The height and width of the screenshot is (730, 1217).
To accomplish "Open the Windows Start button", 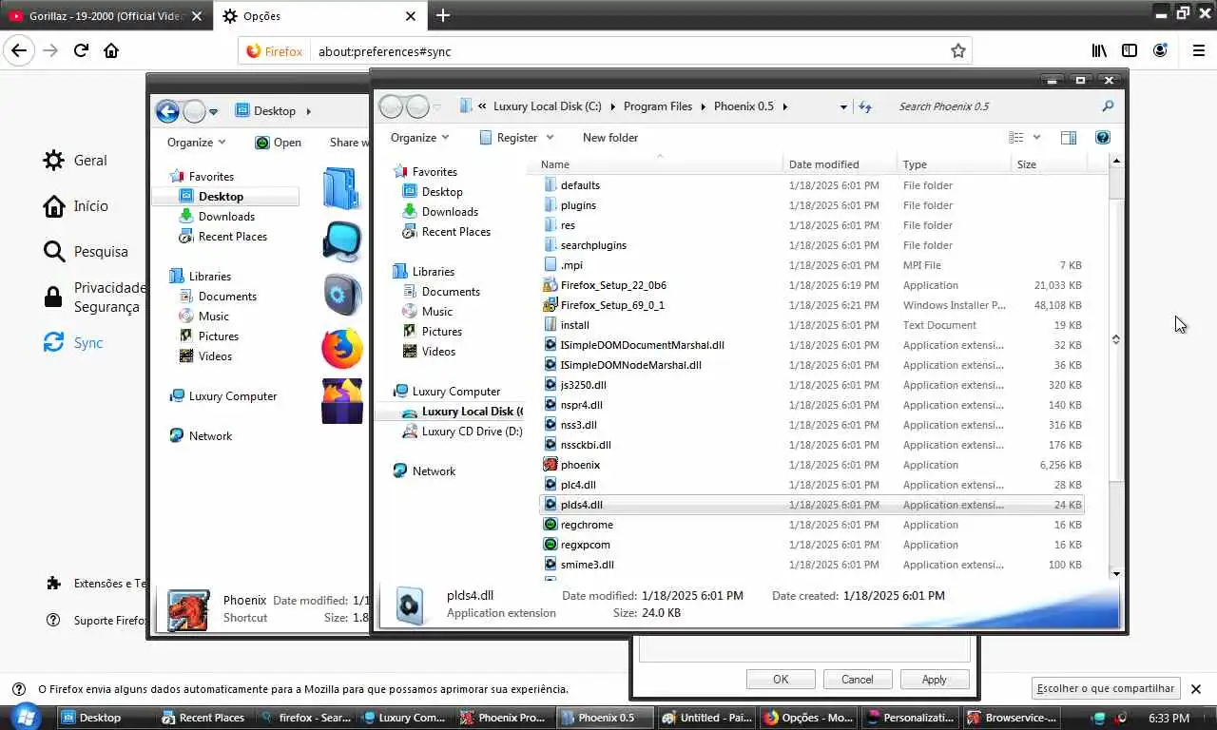I will [25, 716].
